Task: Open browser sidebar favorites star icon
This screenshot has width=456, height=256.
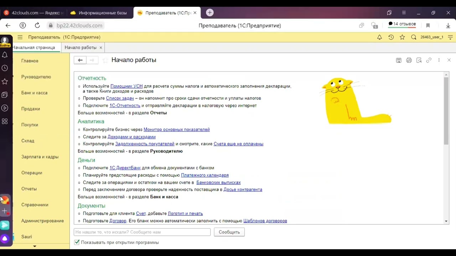Action: pyautogui.click(x=5, y=81)
